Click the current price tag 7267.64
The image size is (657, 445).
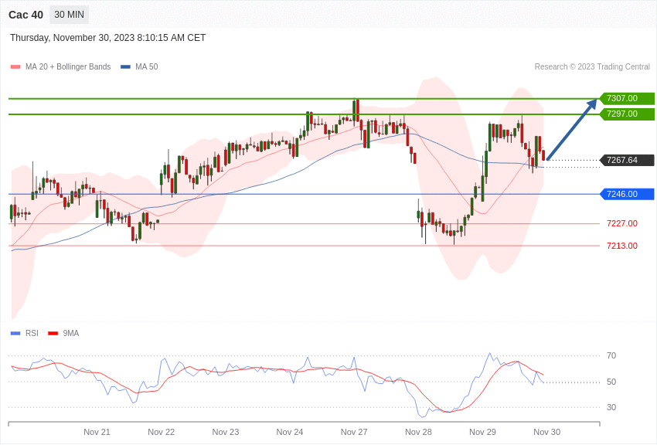[628, 161]
